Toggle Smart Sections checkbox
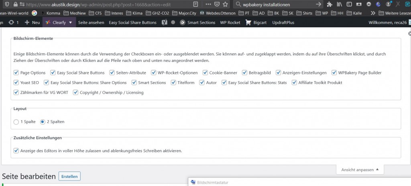Screen dimensions: 411x186 (x=134, y=83)
